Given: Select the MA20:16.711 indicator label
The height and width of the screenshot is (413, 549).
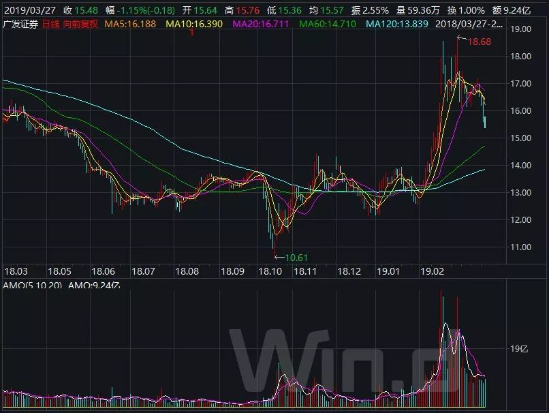Looking at the screenshot, I should pyautogui.click(x=261, y=24).
